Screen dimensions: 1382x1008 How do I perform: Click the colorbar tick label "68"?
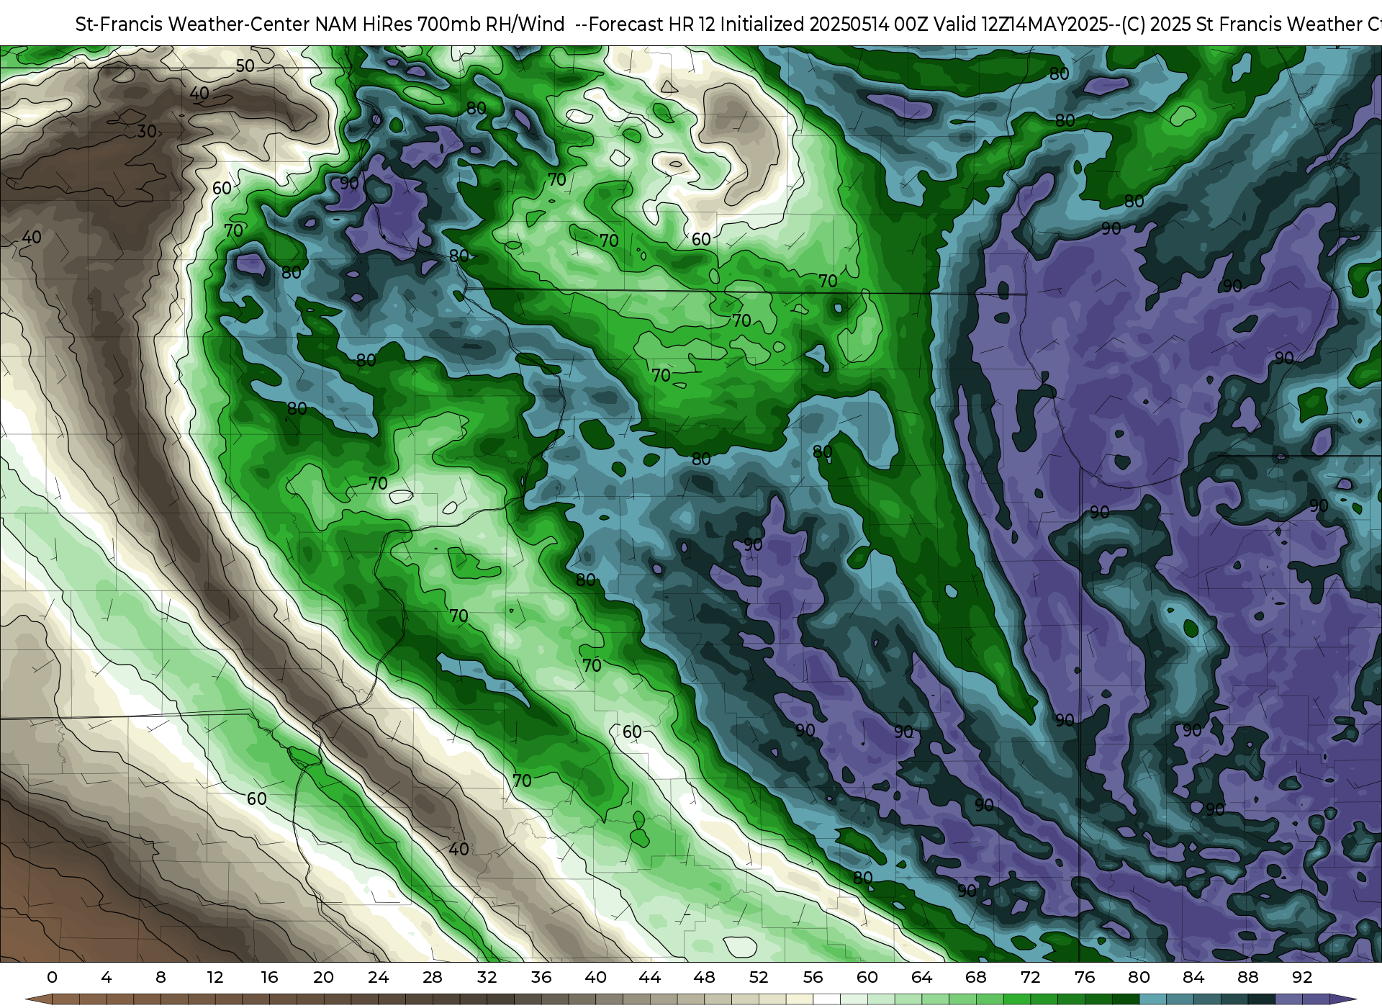976,977
